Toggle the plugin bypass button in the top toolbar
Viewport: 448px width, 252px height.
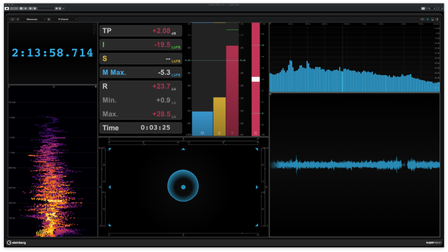point(7,9)
